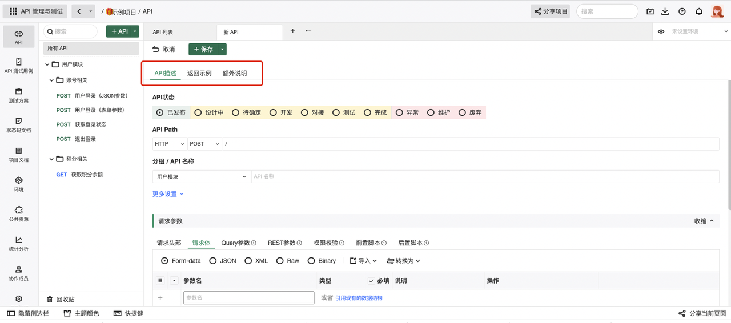731x323 pixels.
Task: Open 公共资源 in sidebar
Action: [x=19, y=215]
